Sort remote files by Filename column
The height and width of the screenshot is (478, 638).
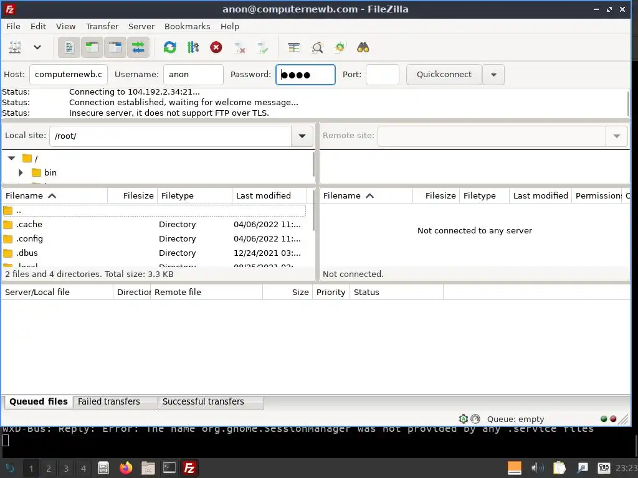pos(366,195)
